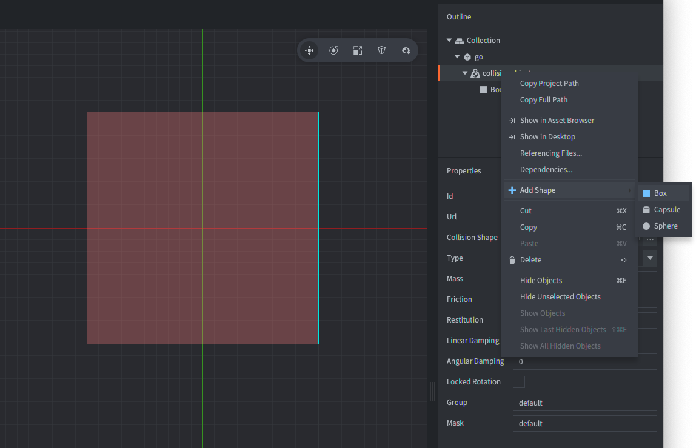Click the plus icon beside Add Shape
This screenshot has width=699, height=448.
(x=512, y=190)
